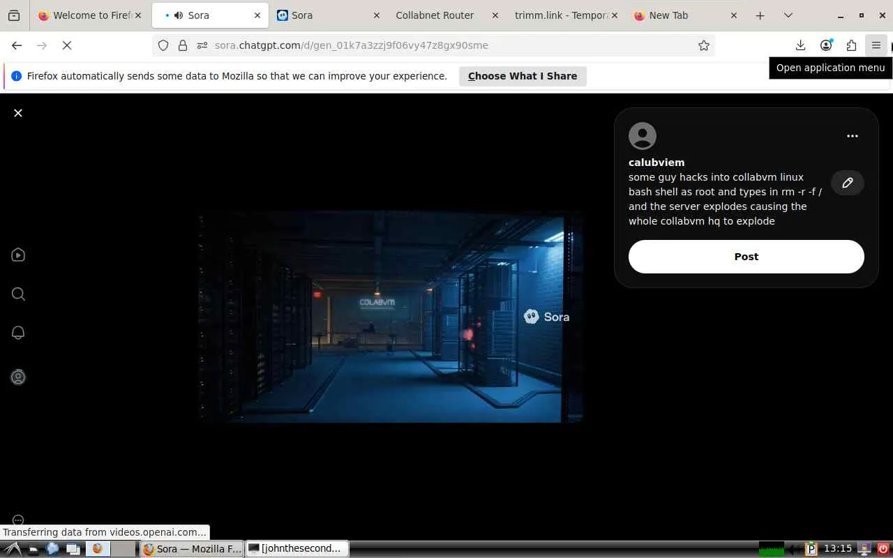Close the New Tab tab
Screen dimensions: 893x558
coord(733,15)
